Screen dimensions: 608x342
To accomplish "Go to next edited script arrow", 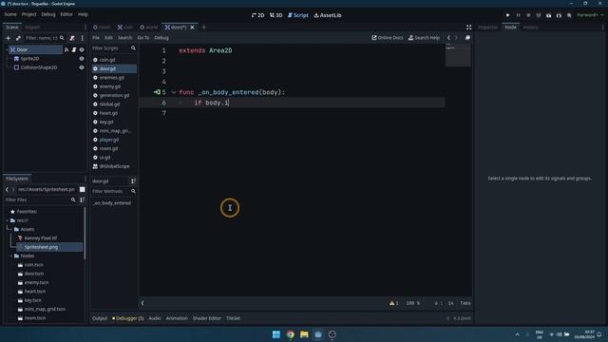I will click(x=456, y=38).
